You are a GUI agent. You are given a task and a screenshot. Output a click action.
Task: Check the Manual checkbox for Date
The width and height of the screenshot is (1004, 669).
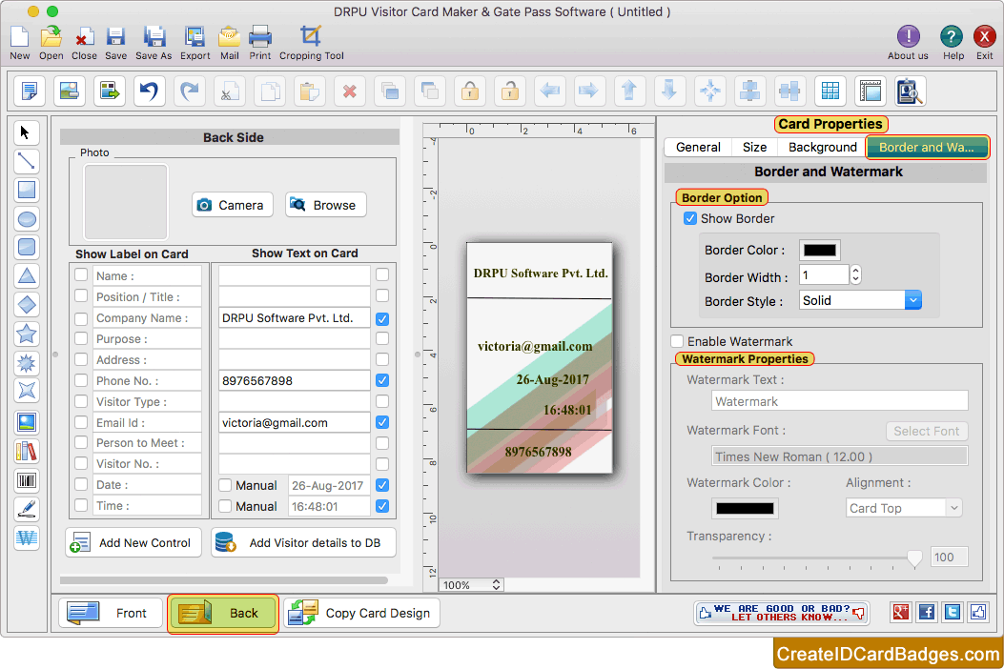pyautogui.click(x=225, y=485)
